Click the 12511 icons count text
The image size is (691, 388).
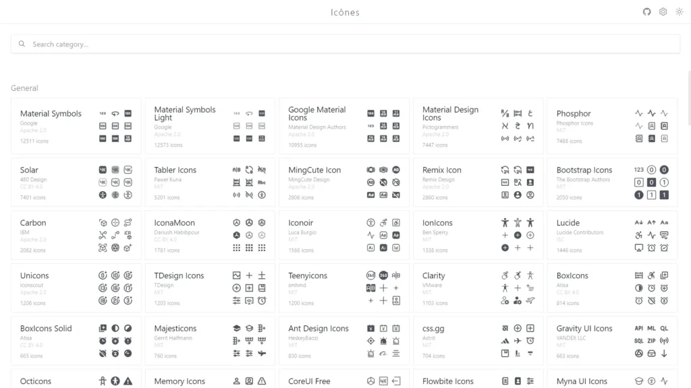pos(34,141)
